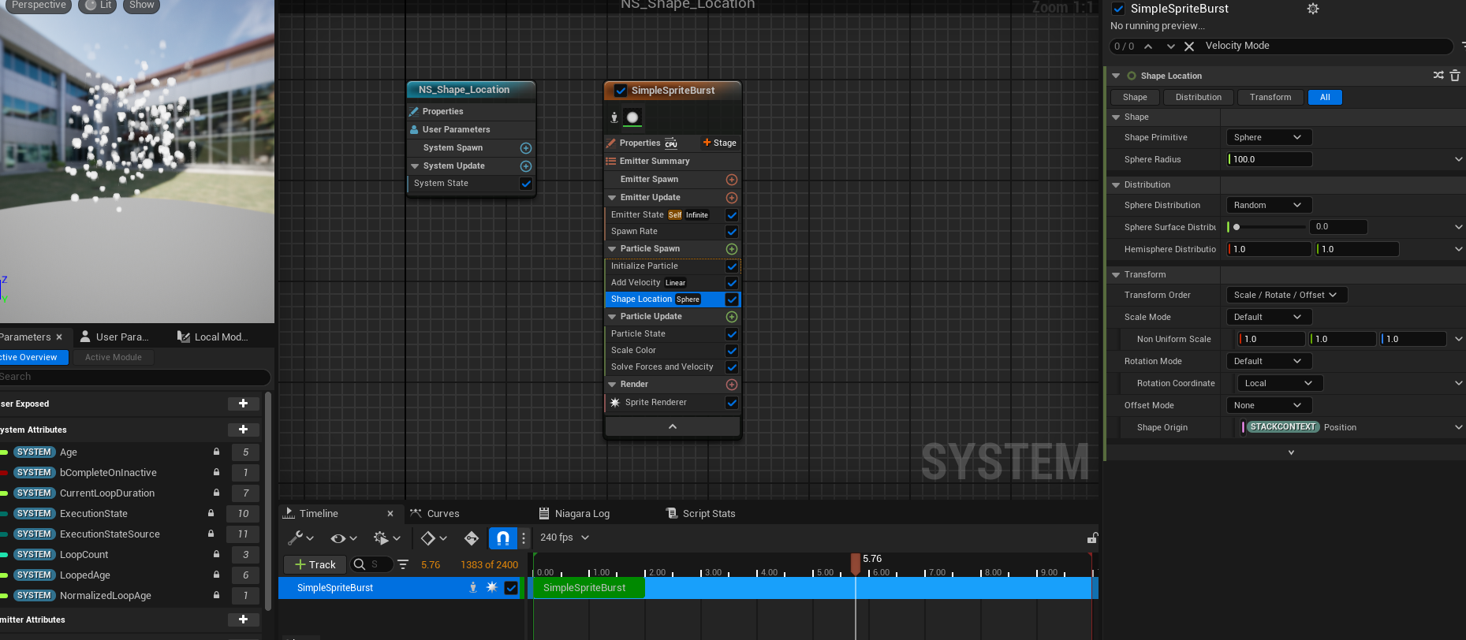Clear the Velocity Mode search with X

pyautogui.click(x=1189, y=47)
